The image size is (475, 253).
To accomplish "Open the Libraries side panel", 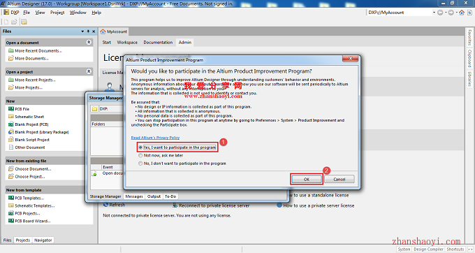I will tap(469, 79).
